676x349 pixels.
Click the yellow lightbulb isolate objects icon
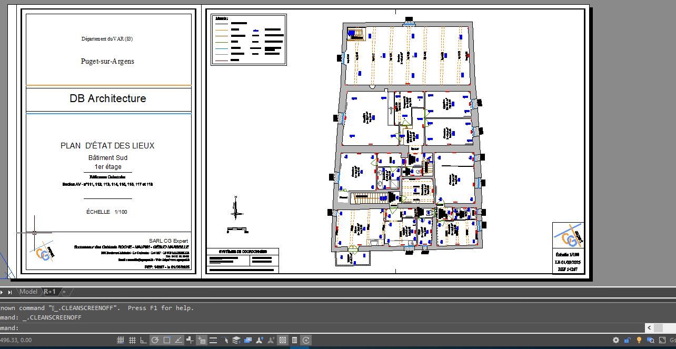[x=639, y=340]
